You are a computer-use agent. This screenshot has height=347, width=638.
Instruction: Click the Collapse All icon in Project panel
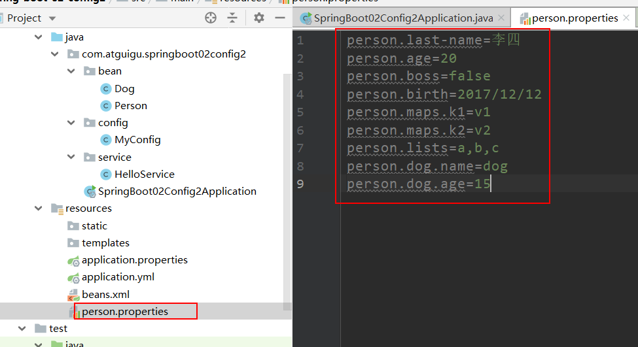click(232, 18)
